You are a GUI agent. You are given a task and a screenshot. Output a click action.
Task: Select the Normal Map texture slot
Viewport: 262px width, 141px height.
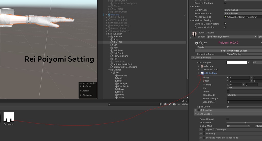click(202, 69)
